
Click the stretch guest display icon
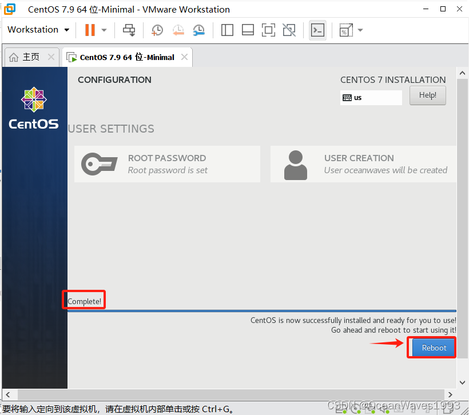tap(346, 30)
